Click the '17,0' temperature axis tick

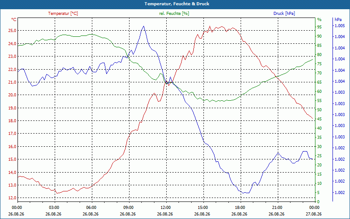tap(12, 134)
